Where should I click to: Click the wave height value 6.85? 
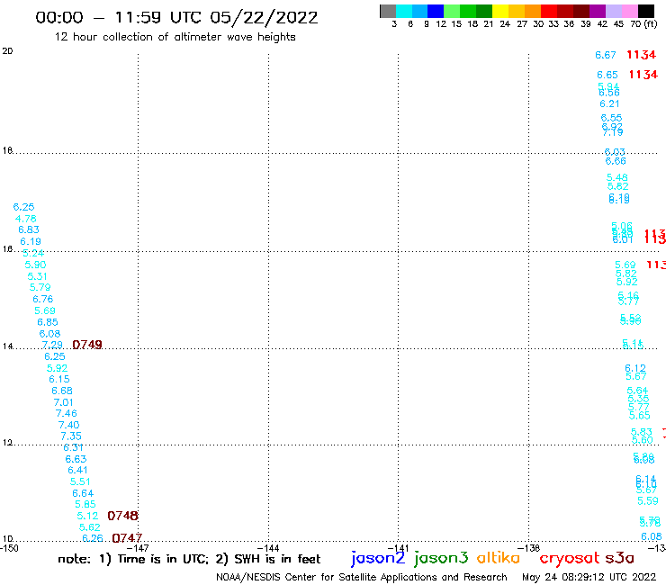[x=48, y=322]
